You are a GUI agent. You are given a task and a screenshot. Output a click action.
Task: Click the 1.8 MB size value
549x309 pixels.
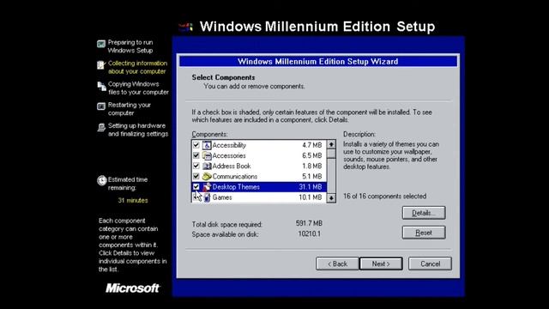312,166
